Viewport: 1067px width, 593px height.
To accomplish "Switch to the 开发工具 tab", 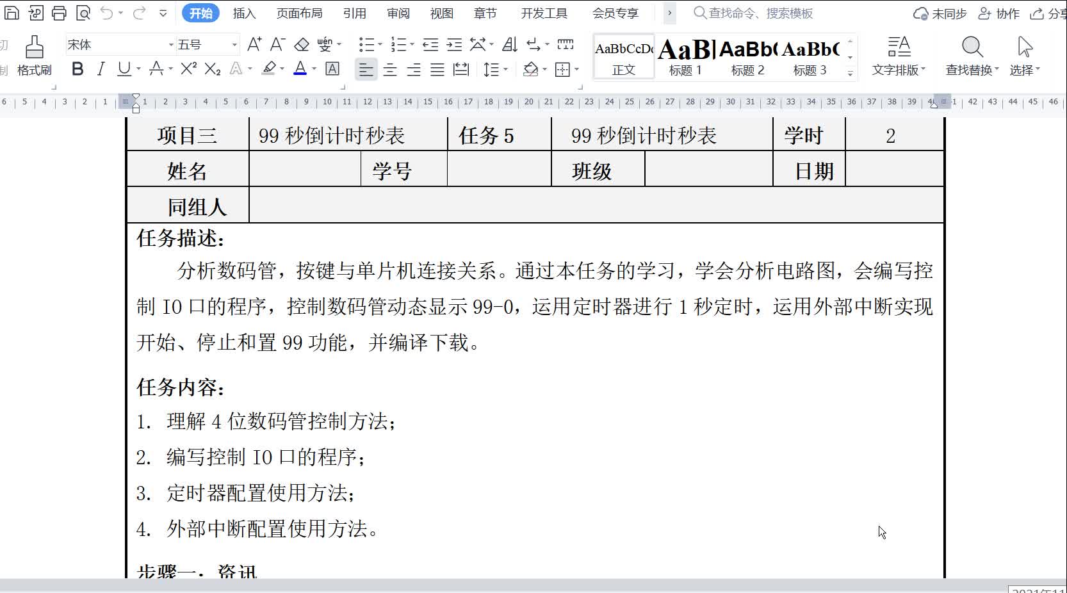I will click(544, 13).
